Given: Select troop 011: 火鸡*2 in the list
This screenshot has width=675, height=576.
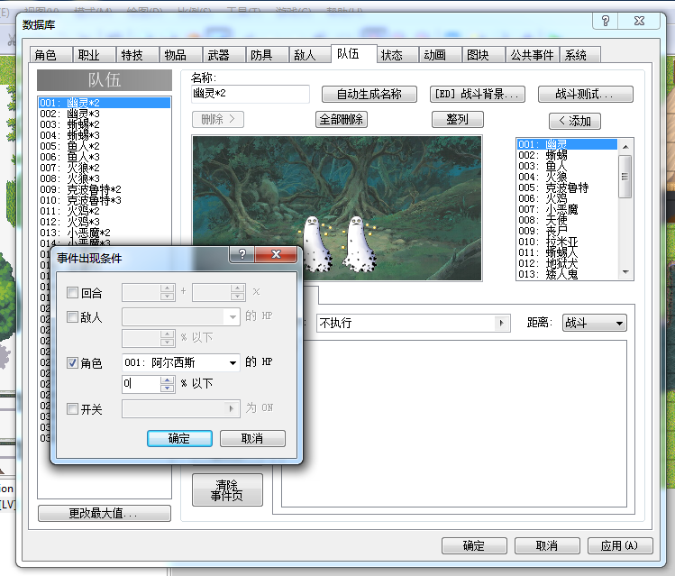Looking at the screenshot, I should 105,211.
